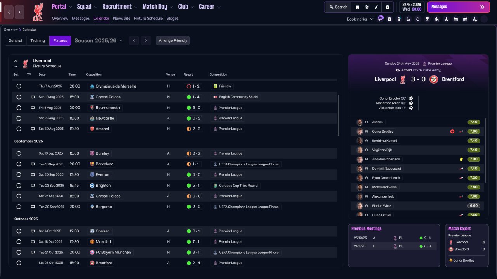The height and width of the screenshot is (279, 497).
Task: Open the Bookmarks dropdown
Action: (360, 19)
